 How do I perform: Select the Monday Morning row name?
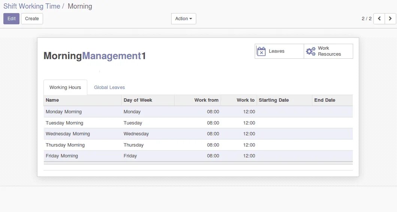coord(64,112)
